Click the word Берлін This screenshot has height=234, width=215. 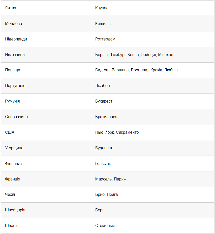click(102, 55)
